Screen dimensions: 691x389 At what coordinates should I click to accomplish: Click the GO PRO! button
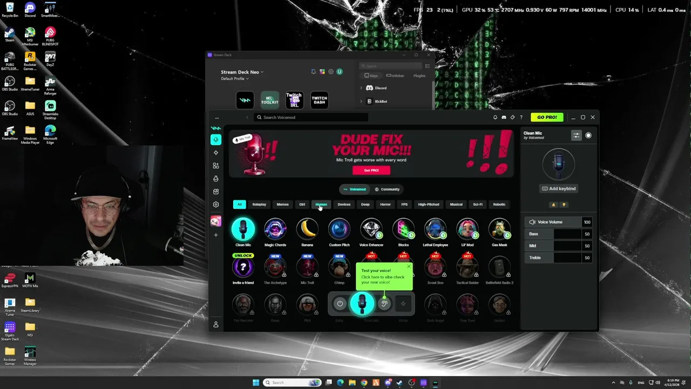547,117
